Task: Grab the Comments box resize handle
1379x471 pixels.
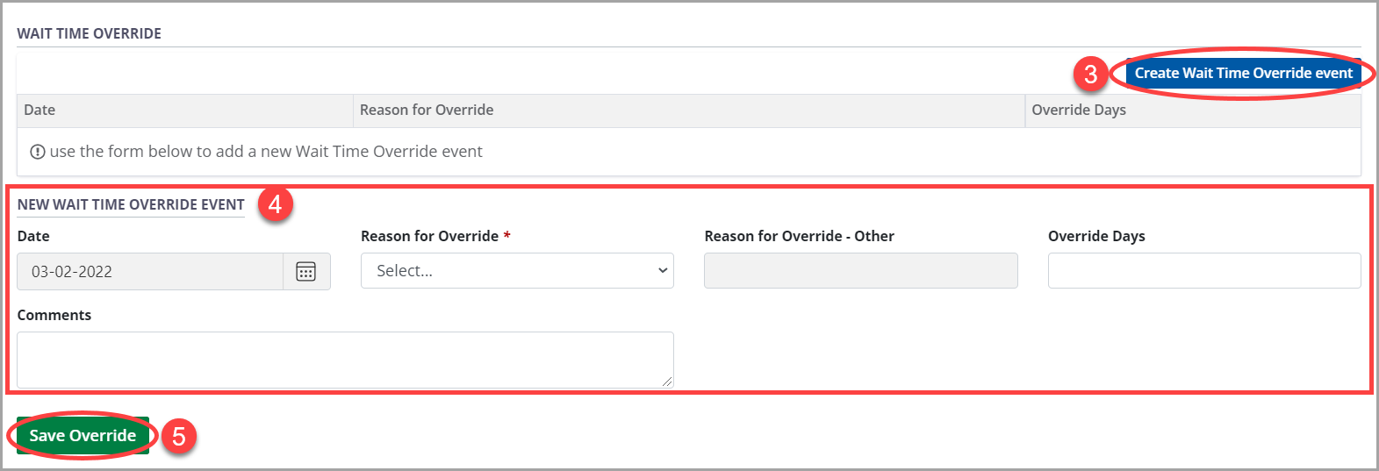Action: click(x=667, y=382)
